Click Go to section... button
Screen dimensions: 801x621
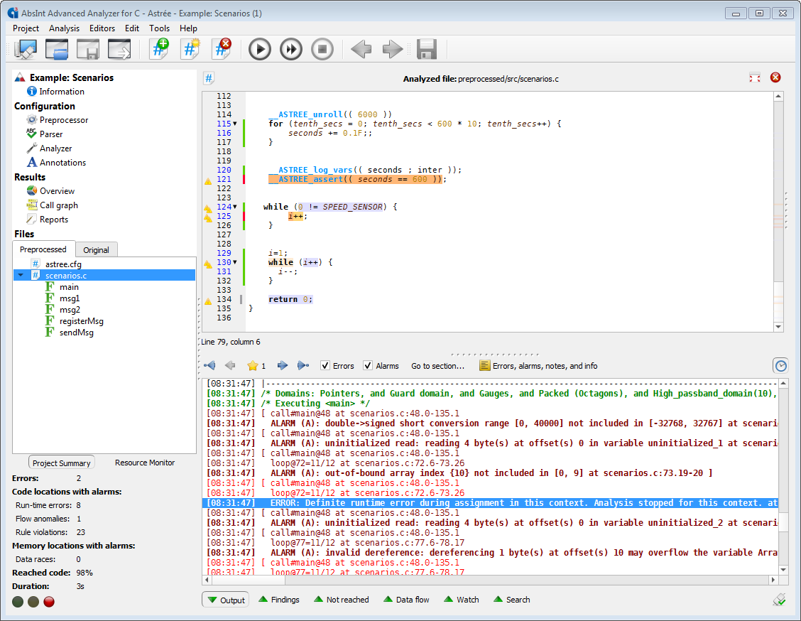tap(438, 366)
